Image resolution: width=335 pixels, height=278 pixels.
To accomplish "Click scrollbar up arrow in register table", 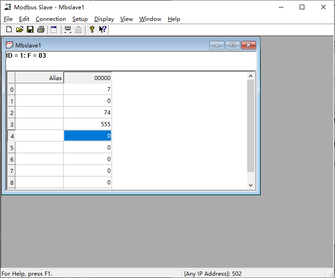I will 250,76.
